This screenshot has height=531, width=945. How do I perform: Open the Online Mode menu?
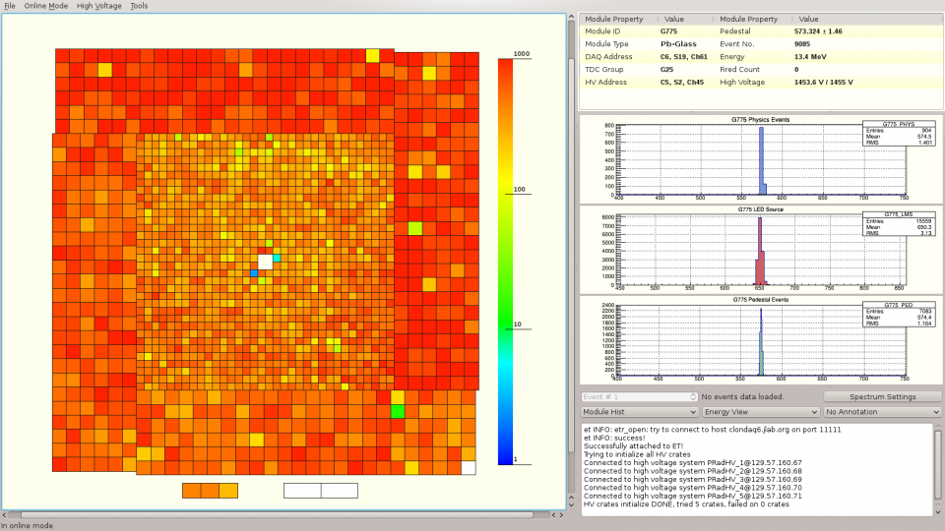(46, 6)
